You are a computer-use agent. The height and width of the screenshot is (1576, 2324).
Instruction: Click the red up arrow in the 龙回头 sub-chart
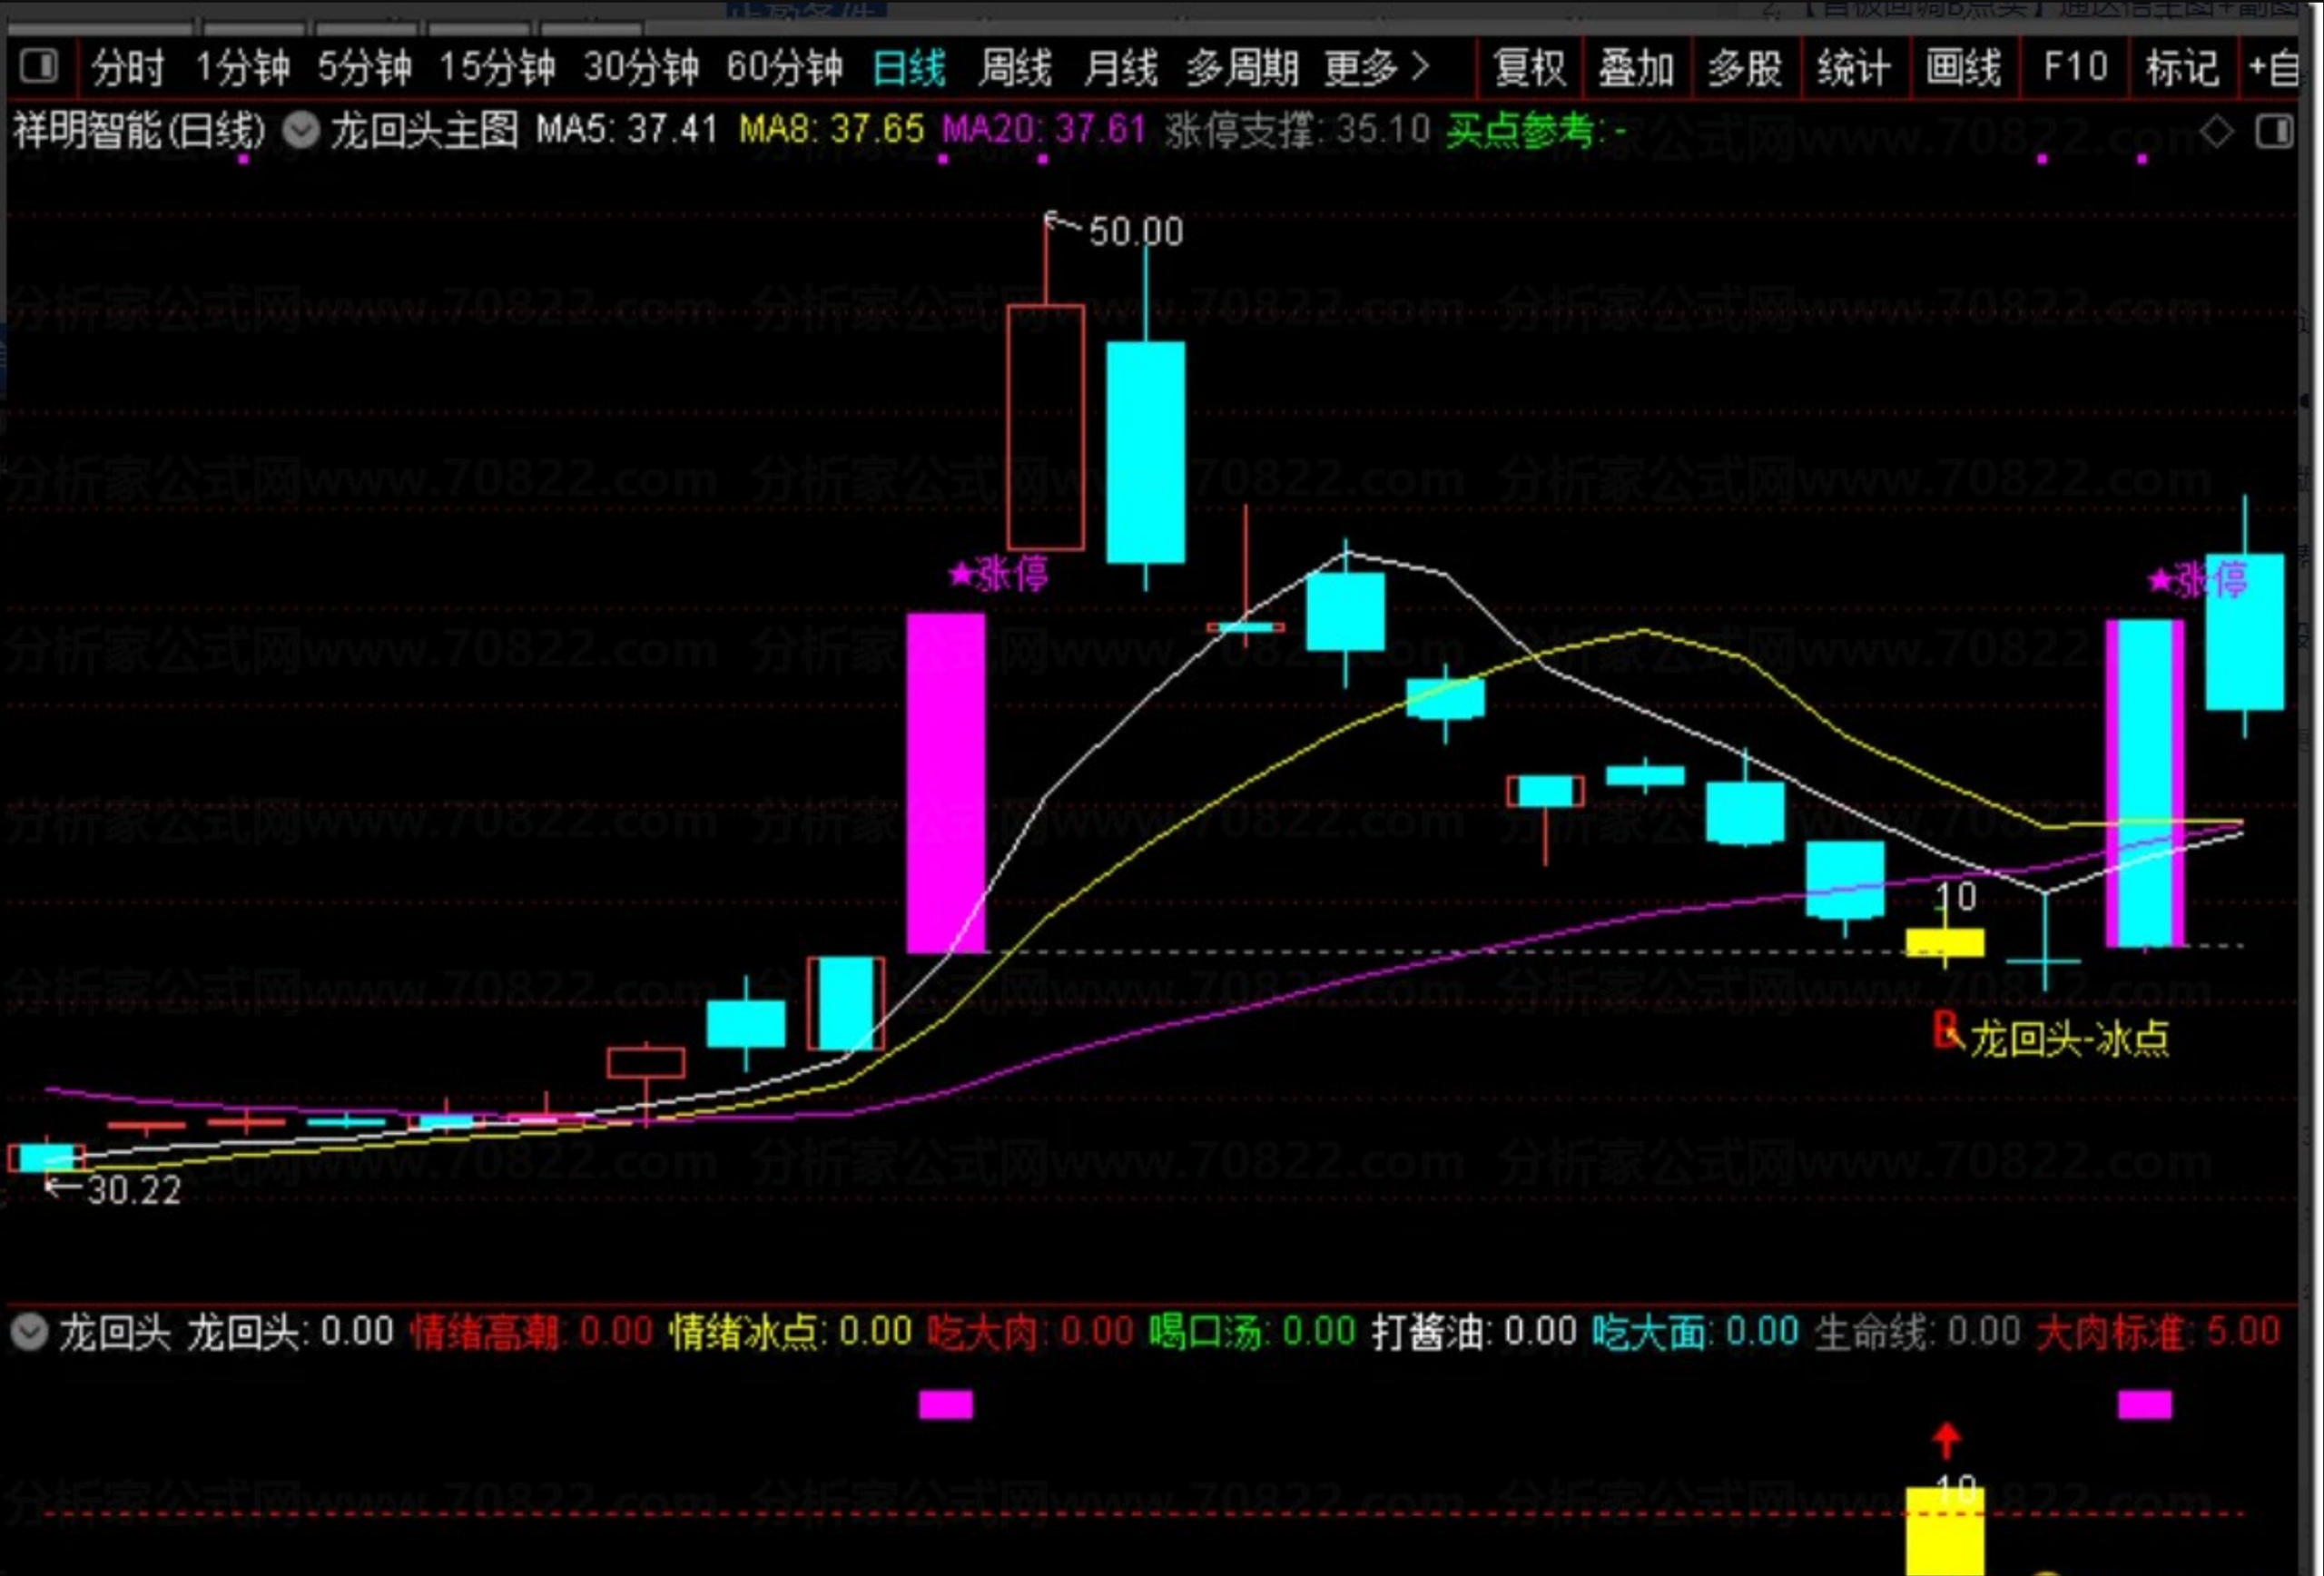point(1946,1440)
